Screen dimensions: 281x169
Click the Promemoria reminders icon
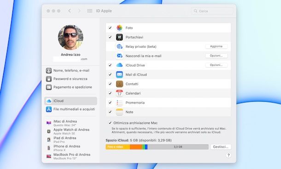point(119,103)
